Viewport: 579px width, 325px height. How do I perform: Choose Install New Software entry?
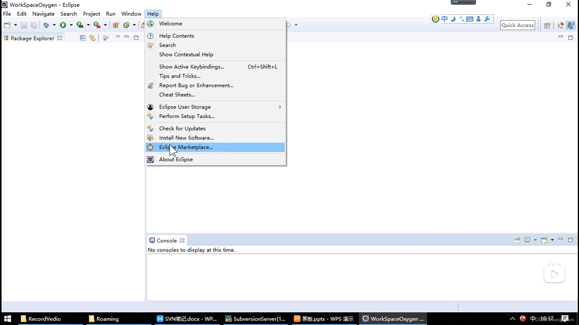215,138
